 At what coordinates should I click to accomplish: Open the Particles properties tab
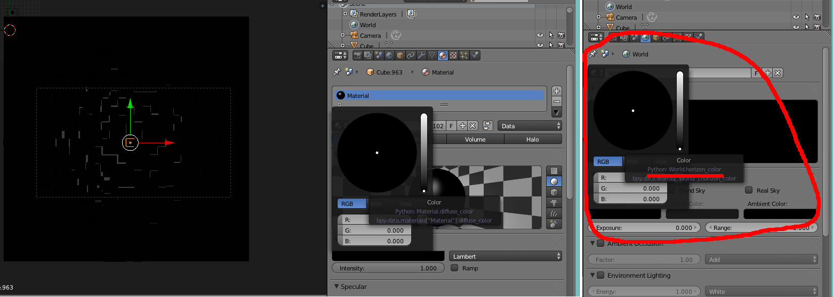(x=464, y=55)
